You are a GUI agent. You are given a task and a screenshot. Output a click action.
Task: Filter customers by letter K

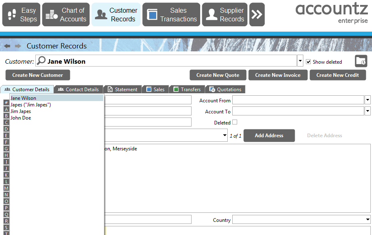(x=7, y=175)
